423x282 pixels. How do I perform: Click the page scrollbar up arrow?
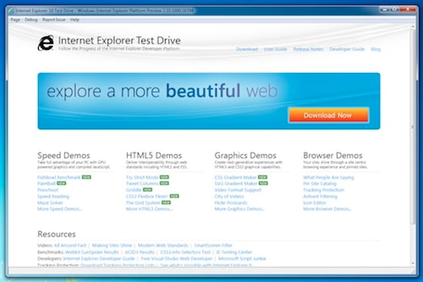[412, 26]
